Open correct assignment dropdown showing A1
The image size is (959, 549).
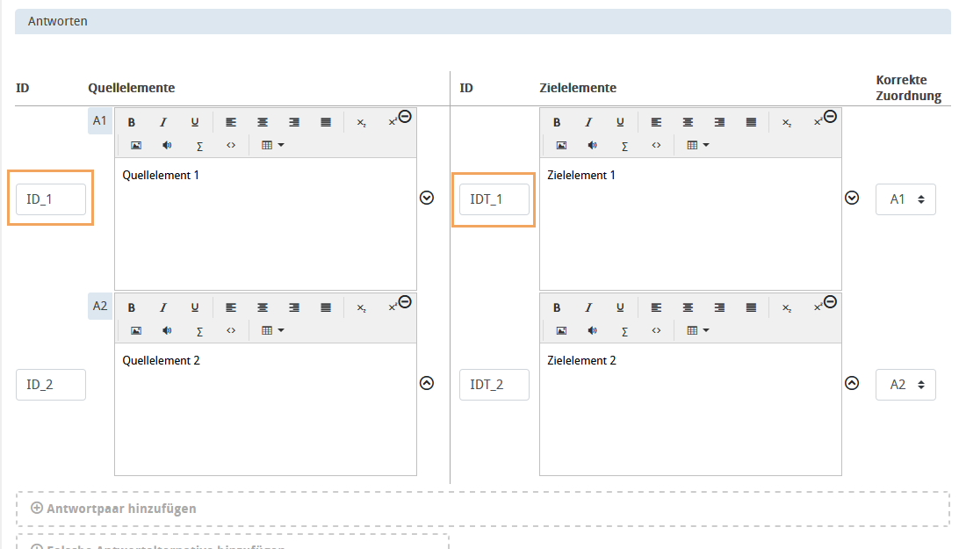905,199
